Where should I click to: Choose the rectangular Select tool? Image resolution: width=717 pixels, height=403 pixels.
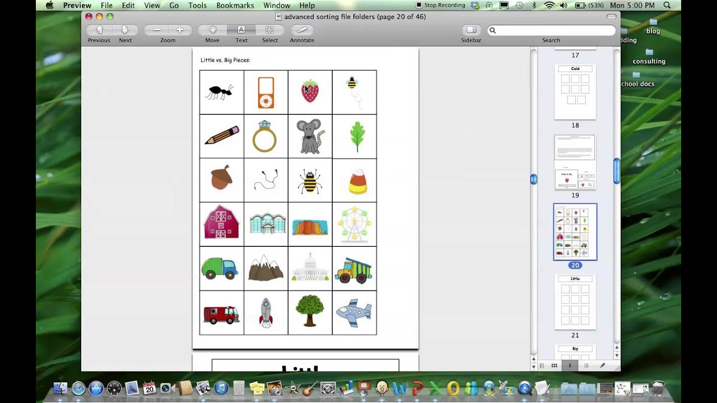tap(269, 30)
